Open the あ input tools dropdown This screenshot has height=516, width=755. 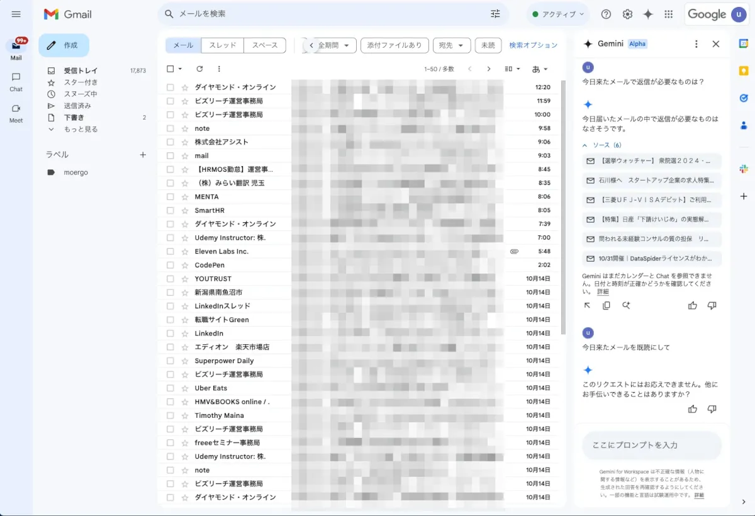click(540, 69)
